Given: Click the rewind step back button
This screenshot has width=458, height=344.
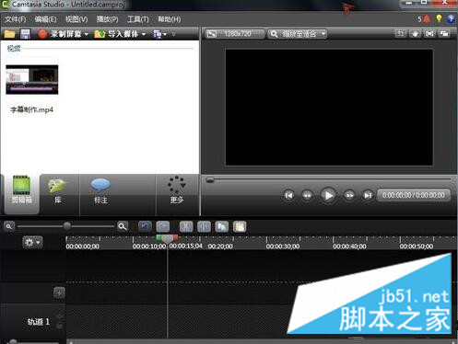Looking at the screenshot, I should (307, 195).
